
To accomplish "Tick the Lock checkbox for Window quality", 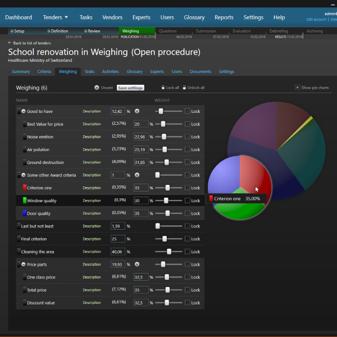I will pyautogui.click(x=188, y=201).
